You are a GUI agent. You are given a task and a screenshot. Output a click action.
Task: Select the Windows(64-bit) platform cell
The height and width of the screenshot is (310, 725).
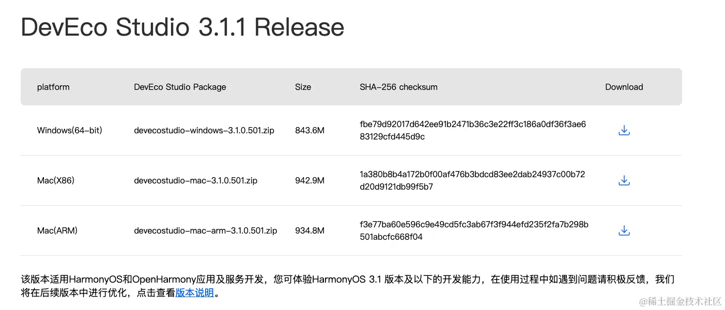pyautogui.click(x=70, y=130)
